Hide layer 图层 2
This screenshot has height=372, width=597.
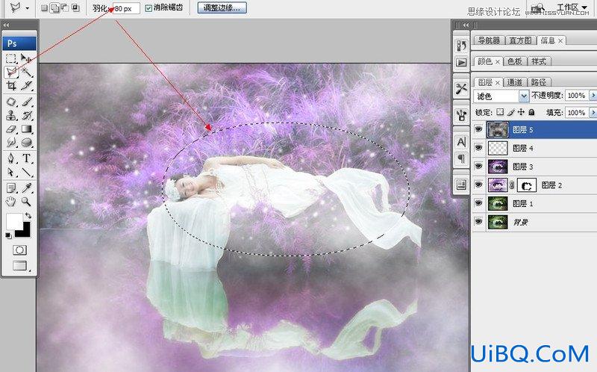tap(478, 185)
